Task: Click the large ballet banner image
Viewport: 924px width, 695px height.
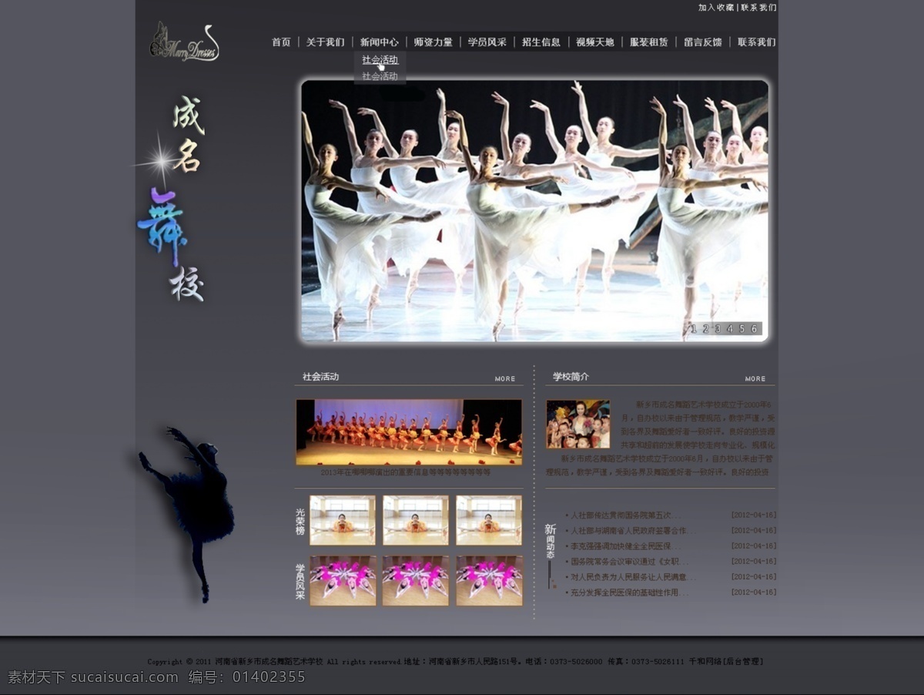Action: coord(534,210)
